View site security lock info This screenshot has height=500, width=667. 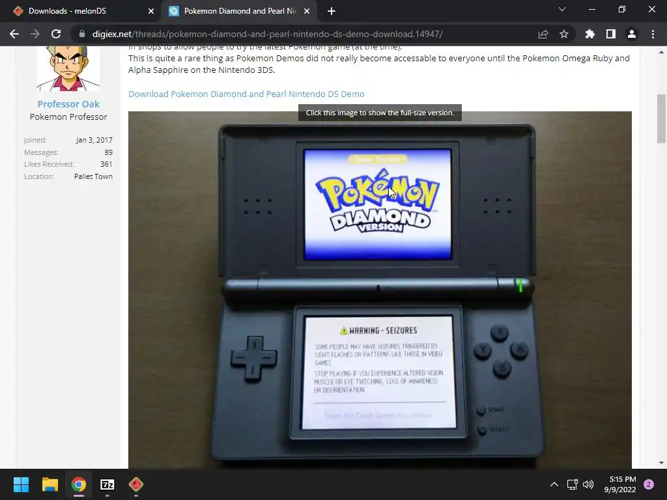(x=81, y=34)
